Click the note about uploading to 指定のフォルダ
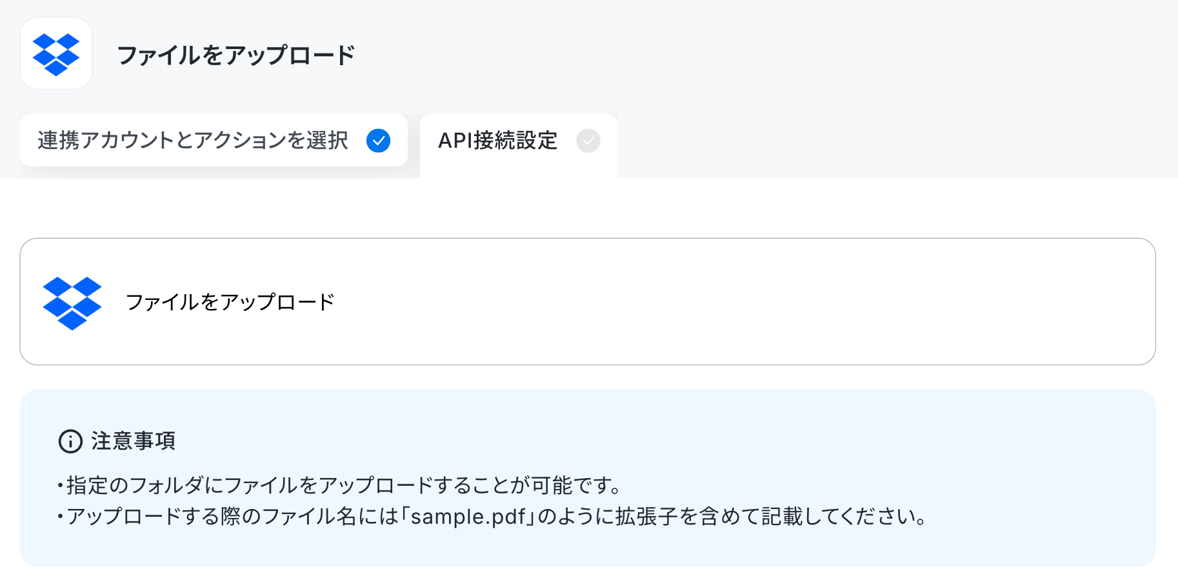The height and width of the screenshot is (578, 1178). click(340, 485)
